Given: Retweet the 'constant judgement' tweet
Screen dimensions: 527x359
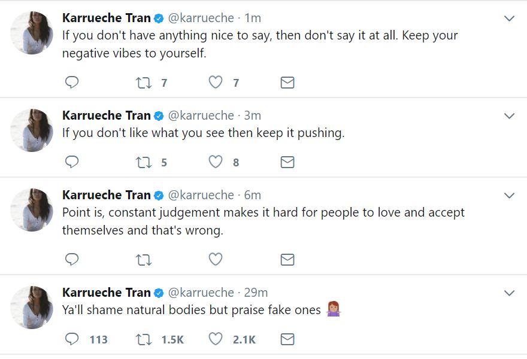Looking at the screenshot, I should (144, 260).
